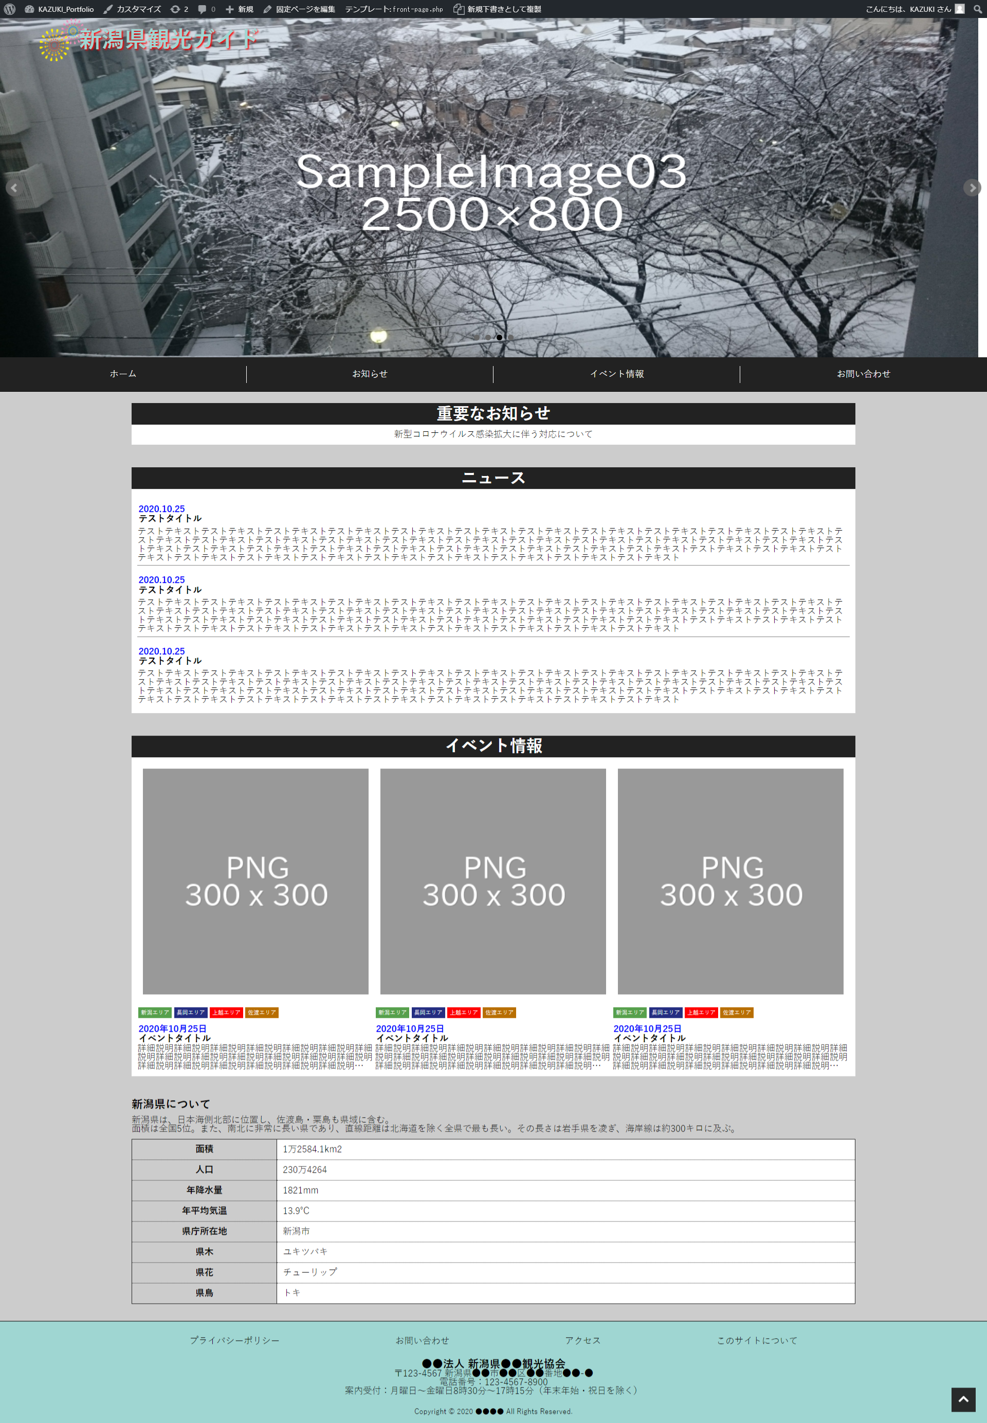Click the footer アクセス link
Image resolution: width=987 pixels, height=1423 pixels.
coord(582,1340)
